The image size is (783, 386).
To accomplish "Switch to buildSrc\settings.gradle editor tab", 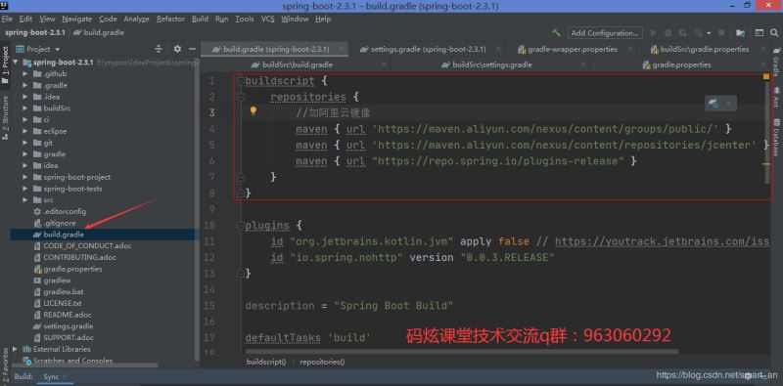I will tap(492, 64).
